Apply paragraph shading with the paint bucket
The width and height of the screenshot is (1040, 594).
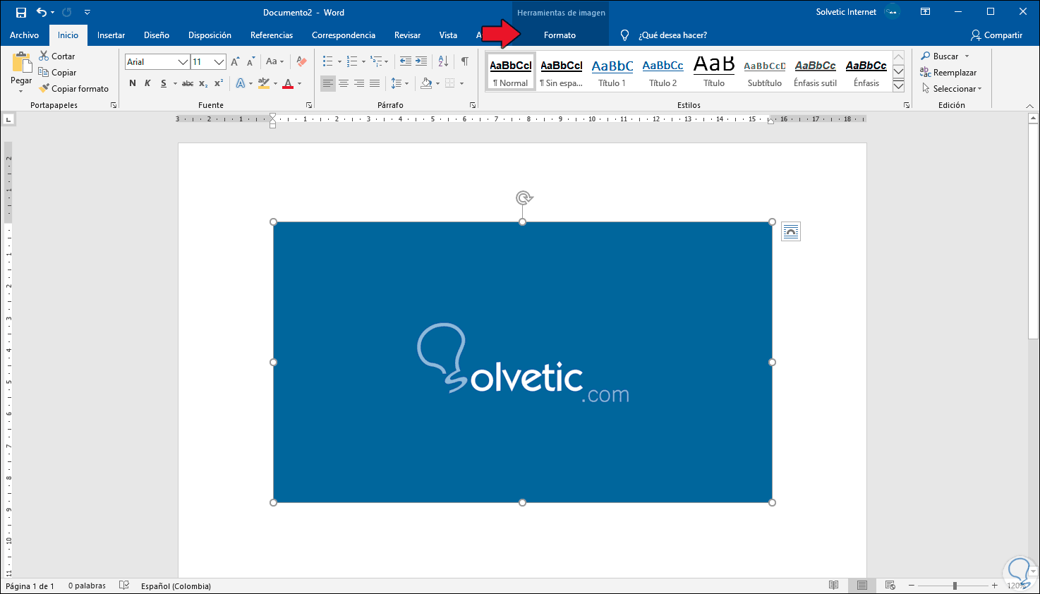coord(425,83)
